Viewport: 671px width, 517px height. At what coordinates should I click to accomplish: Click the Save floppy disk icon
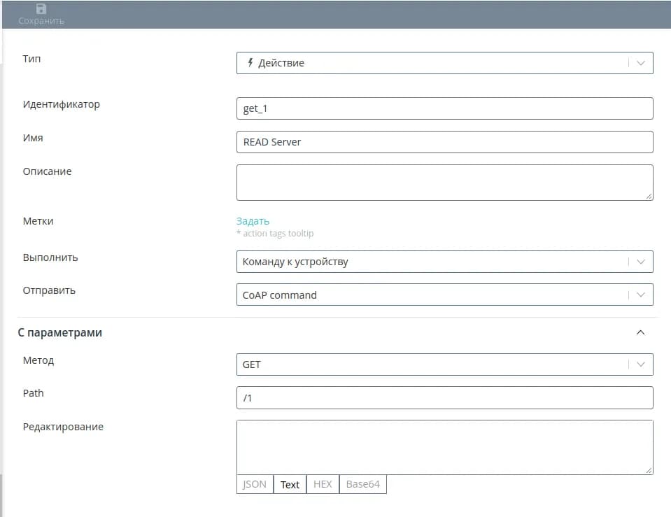[x=41, y=9]
